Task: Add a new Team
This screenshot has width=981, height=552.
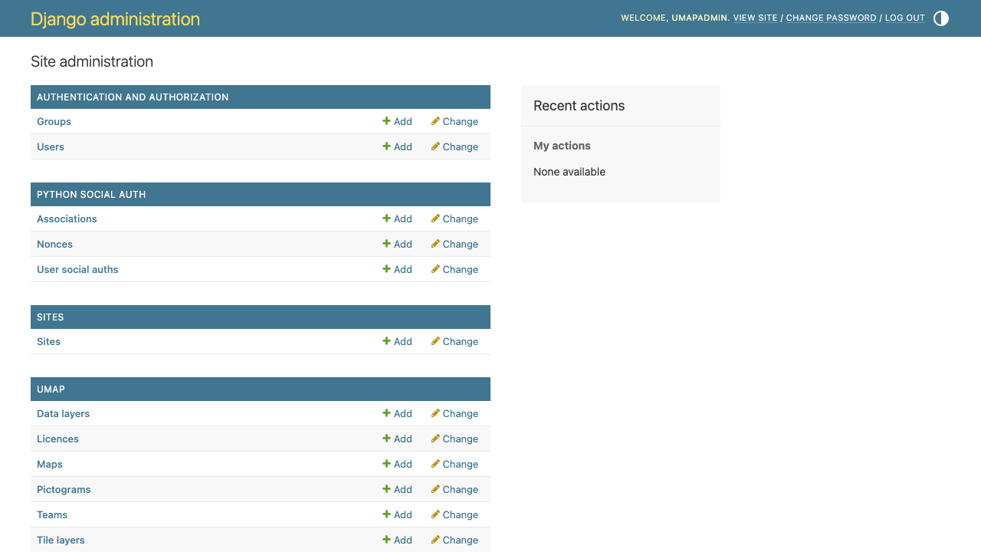Action: (398, 514)
